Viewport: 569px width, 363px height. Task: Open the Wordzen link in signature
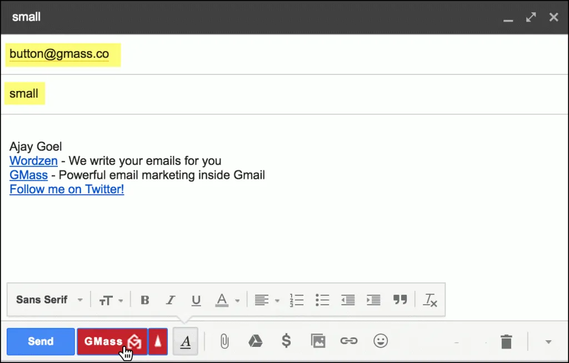[x=33, y=160]
